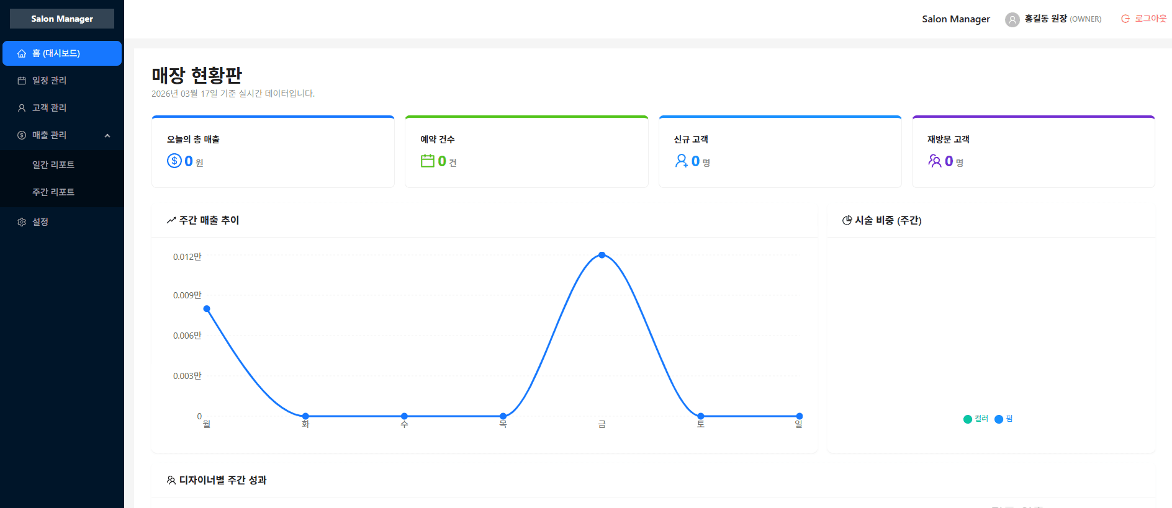Click the gear icon beside 설정
The width and height of the screenshot is (1172, 508).
click(22, 222)
